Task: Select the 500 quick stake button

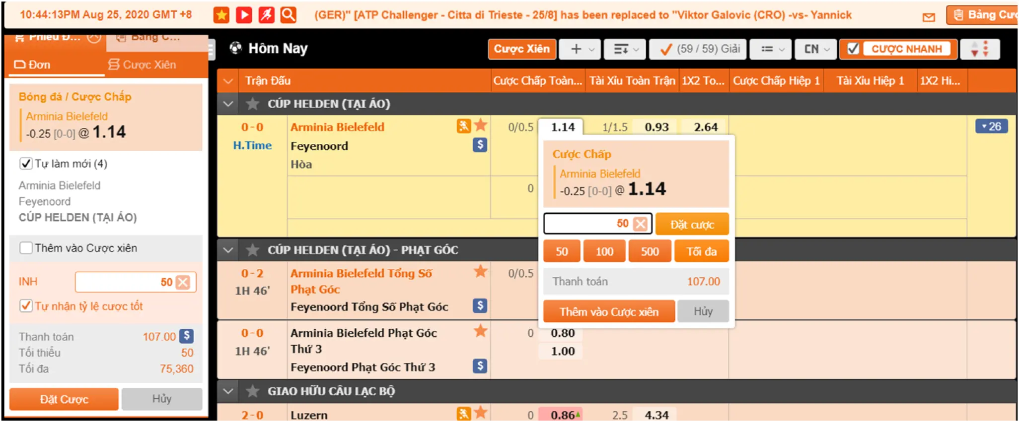Action: point(650,251)
